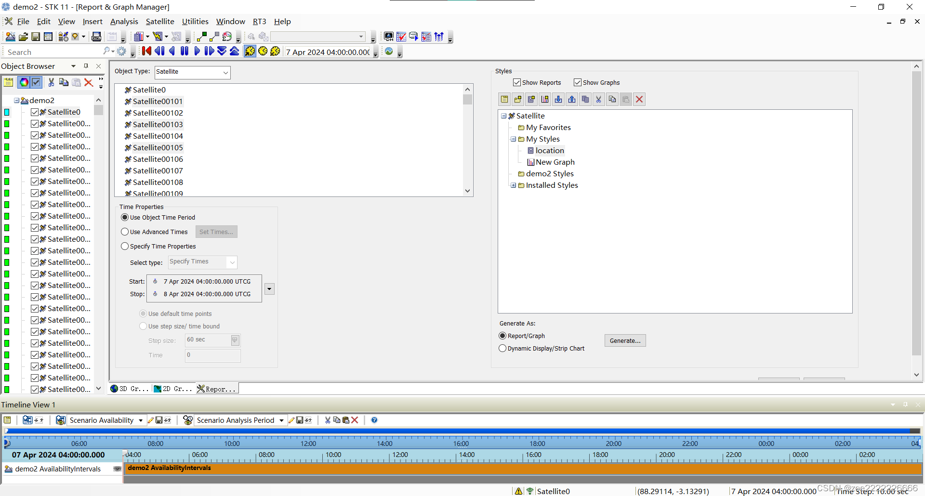Switch to the 2D Graphics tab

pos(173,389)
